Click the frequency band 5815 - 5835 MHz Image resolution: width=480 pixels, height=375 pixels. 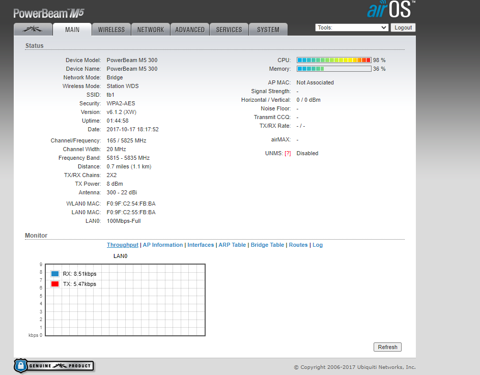click(128, 158)
